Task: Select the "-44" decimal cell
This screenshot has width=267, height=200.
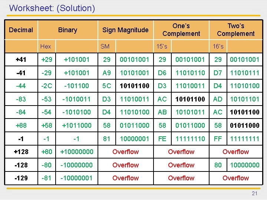Action: pos(21,86)
